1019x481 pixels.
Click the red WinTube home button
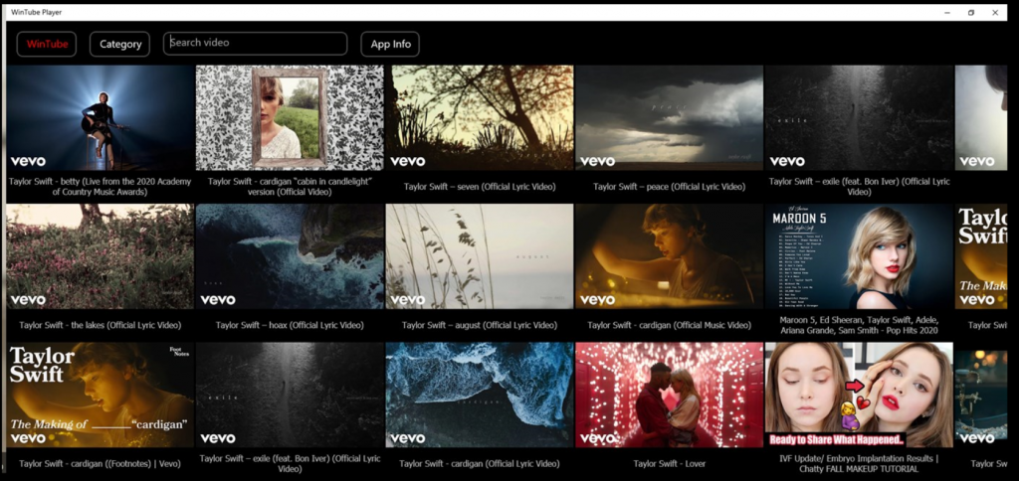[x=47, y=44]
